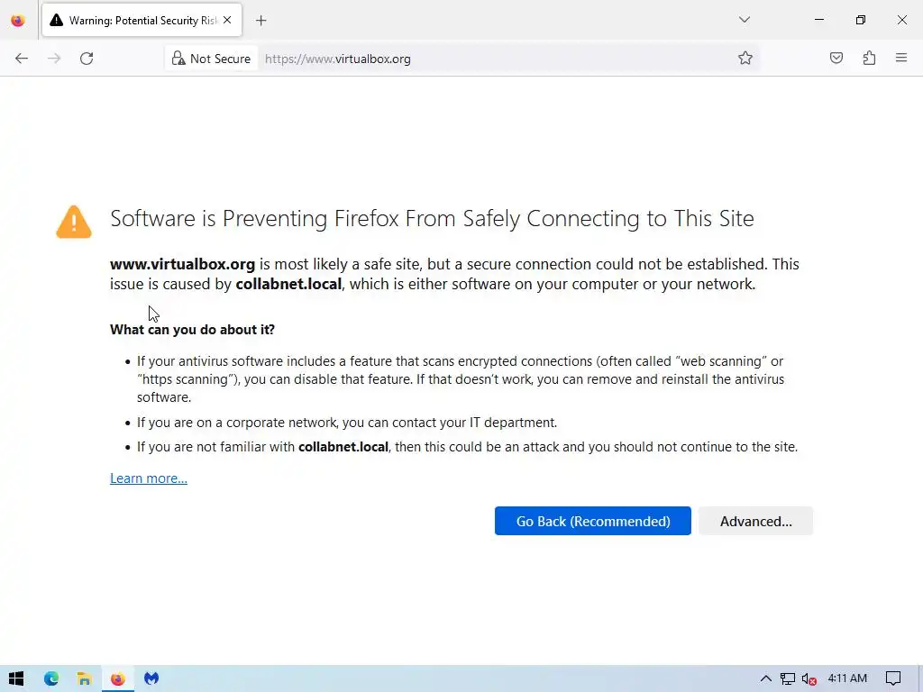Open the Windows Start menu

click(x=16, y=678)
